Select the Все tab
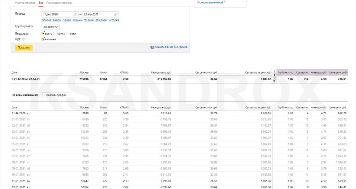The image size is (356, 189). [x=41, y=3]
